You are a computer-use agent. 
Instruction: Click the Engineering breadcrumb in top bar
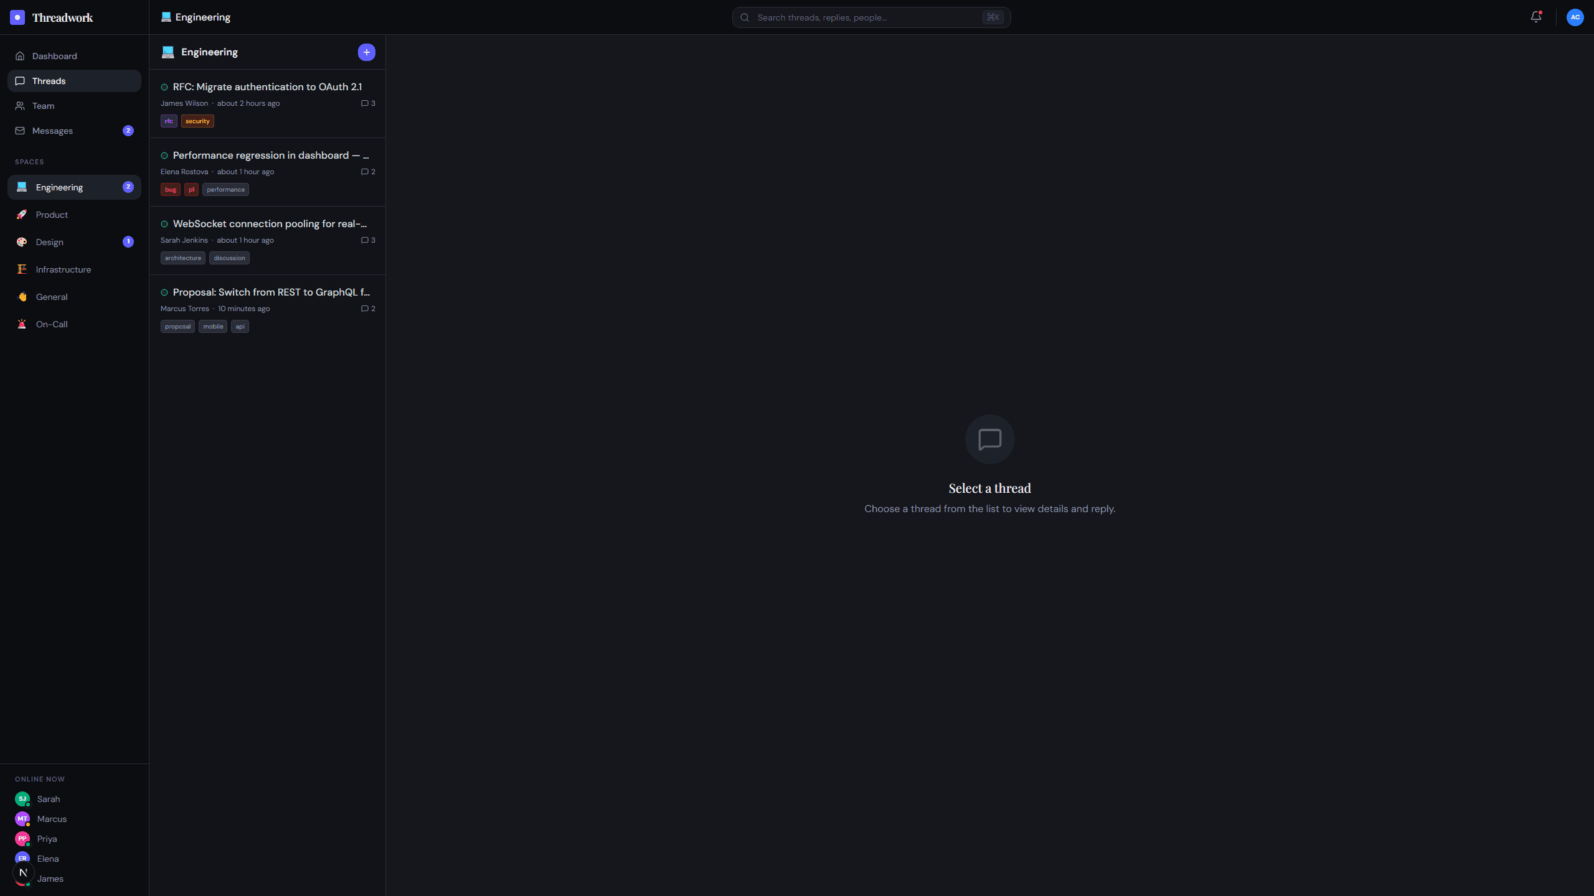[196, 17]
